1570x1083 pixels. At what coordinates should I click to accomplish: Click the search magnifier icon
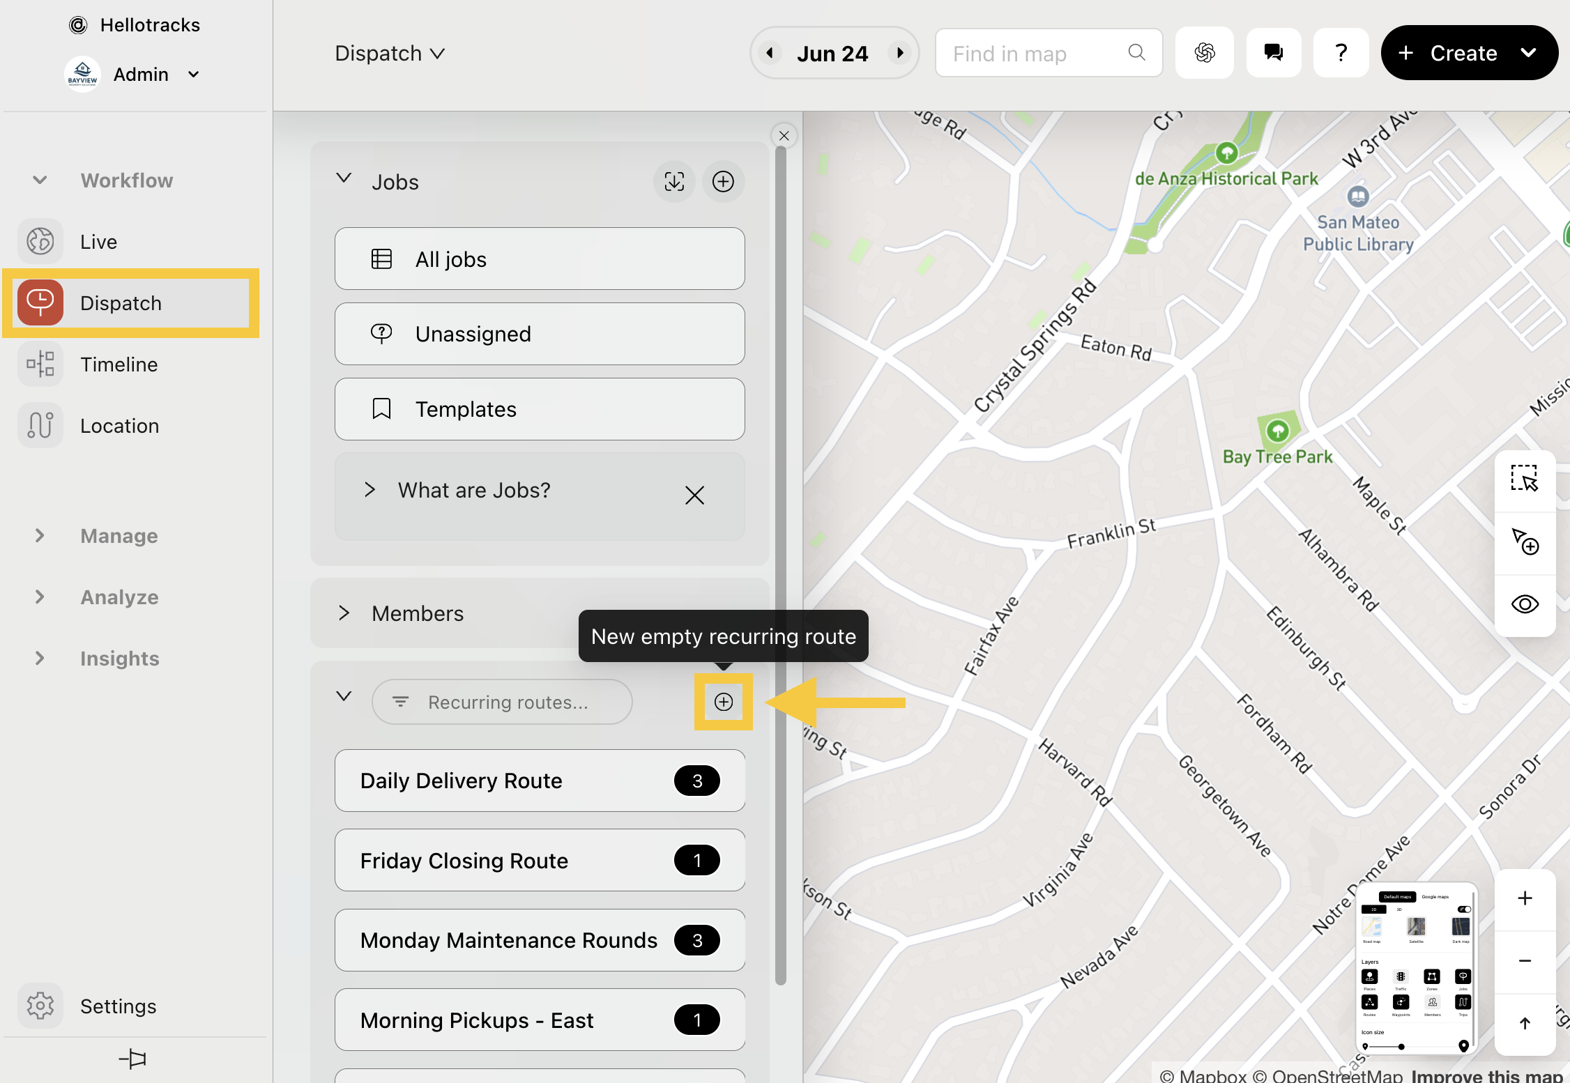tap(1136, 52)
